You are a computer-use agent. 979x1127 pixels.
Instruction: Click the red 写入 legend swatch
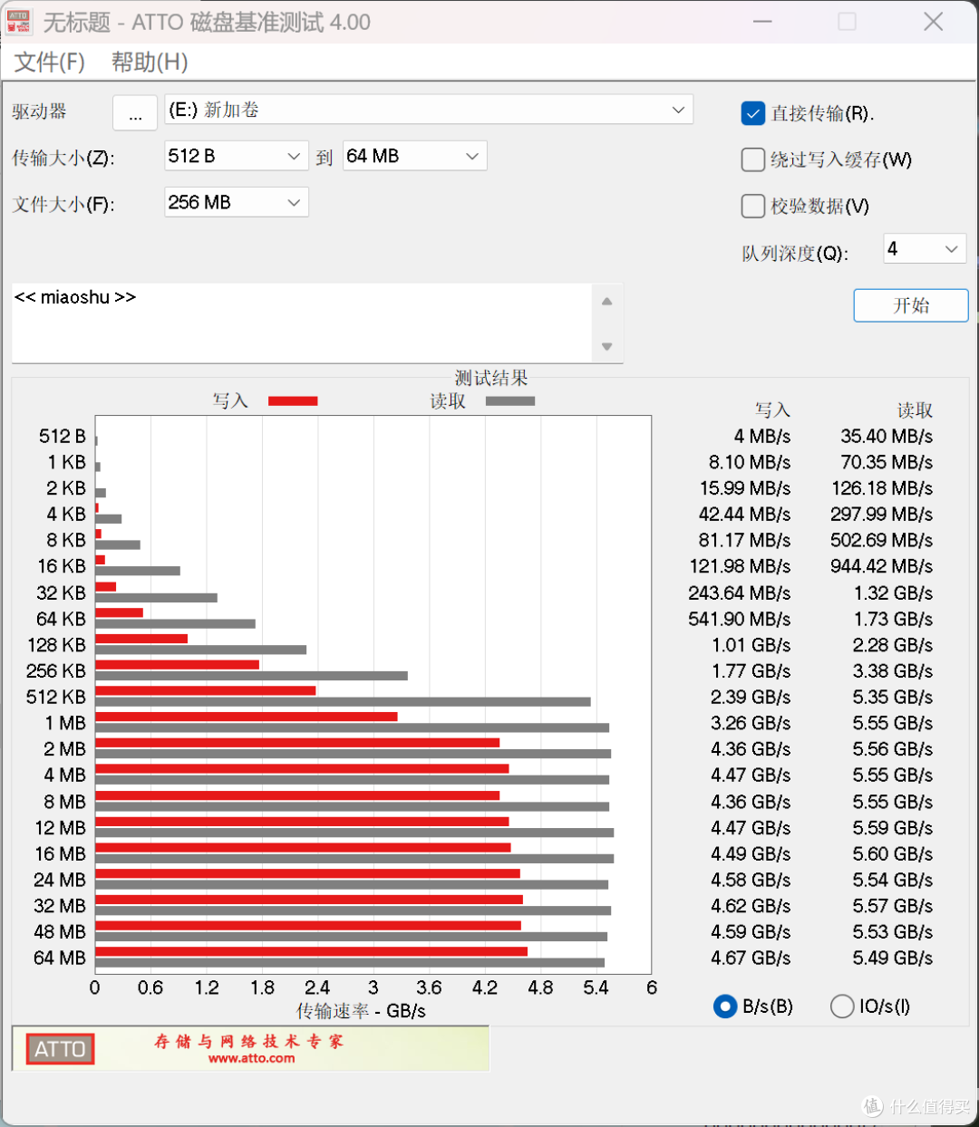[x=293, y=400]
